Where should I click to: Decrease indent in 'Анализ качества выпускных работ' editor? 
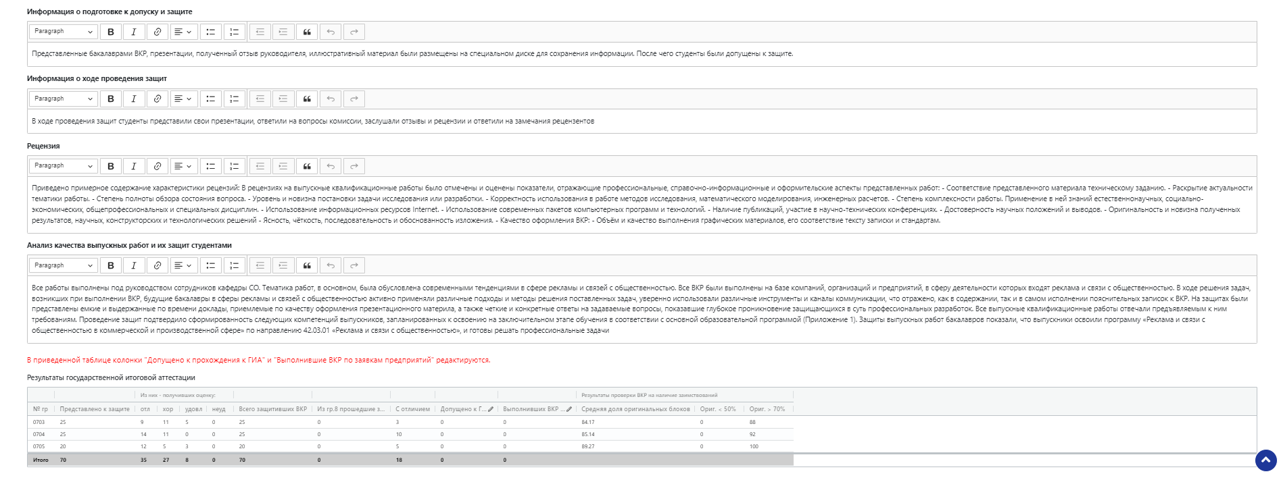click(260, 265)
